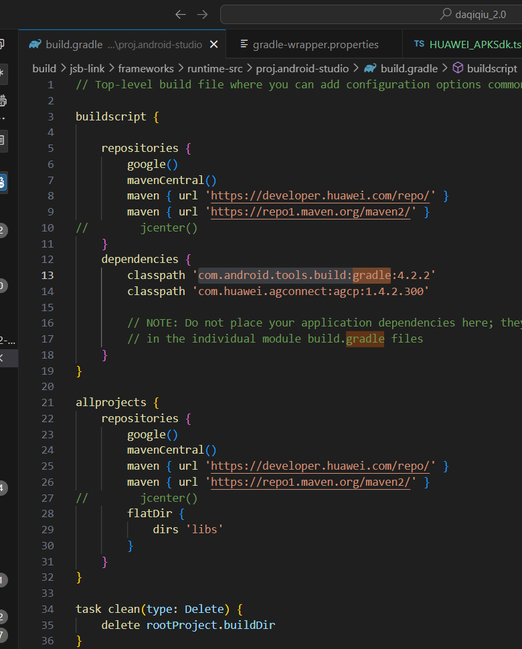Open the daqiqiu_2.0 command center search box
This screenshot has height=649, width=522.
click(371, 15)
